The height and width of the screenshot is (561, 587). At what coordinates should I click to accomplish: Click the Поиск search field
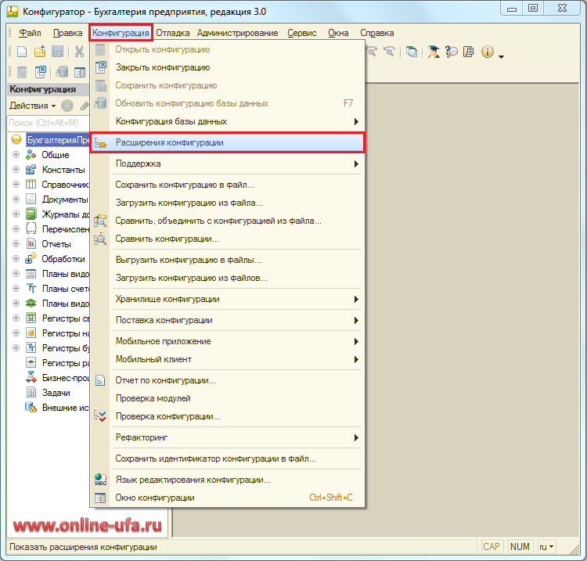click(45, 123)
